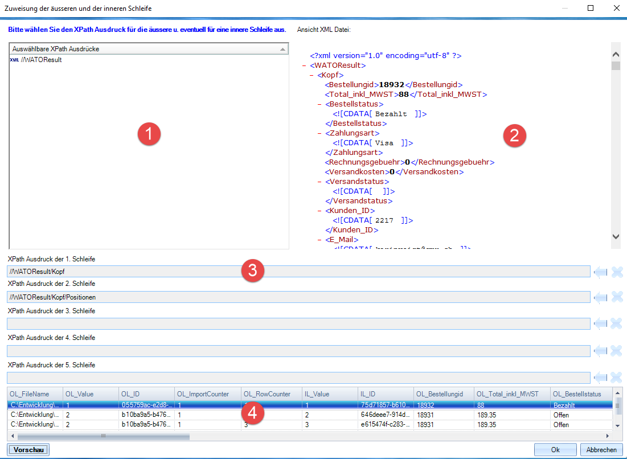
Task: Collapse the Zahlungsart XML node
Action: (319, 133)
